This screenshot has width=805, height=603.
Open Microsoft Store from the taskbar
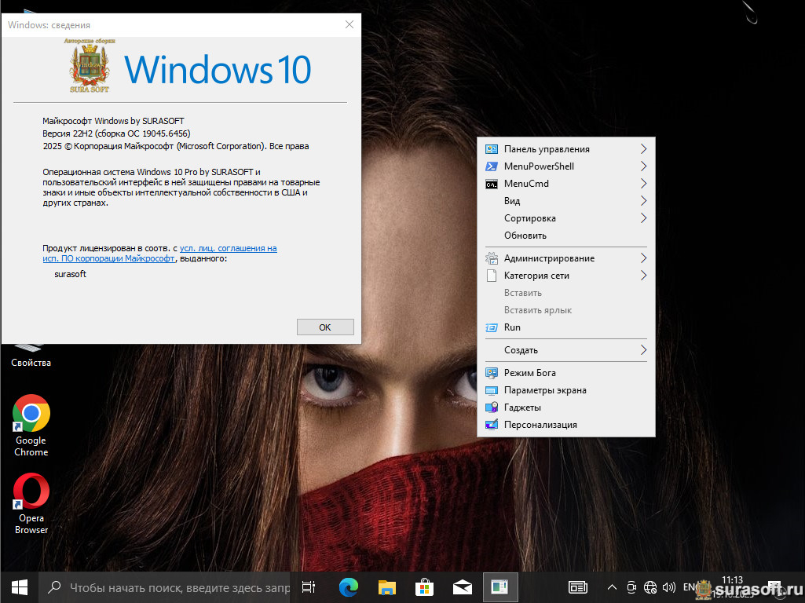[424, 587]
